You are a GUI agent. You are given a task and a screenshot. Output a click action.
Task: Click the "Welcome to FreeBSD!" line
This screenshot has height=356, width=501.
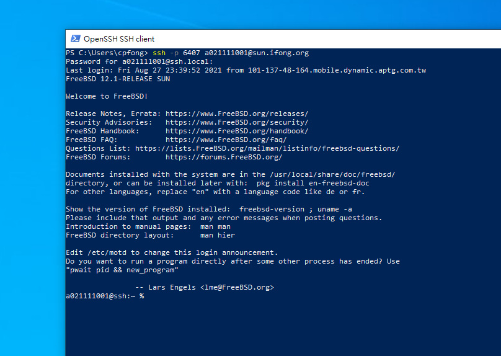point(107,97)
